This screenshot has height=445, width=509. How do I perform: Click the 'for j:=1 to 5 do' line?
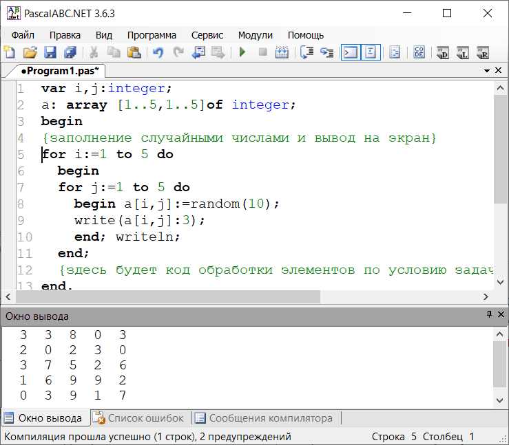[124, 187]
